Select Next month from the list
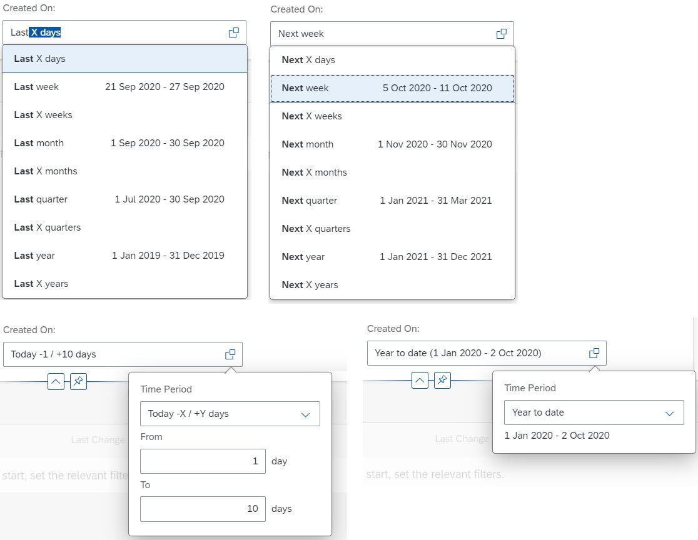Viewport: 698px width, 540px height. point(308,144)
